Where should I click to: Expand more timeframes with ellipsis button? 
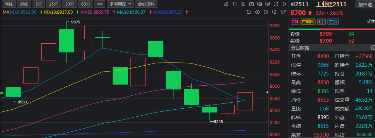coord(100,4)
